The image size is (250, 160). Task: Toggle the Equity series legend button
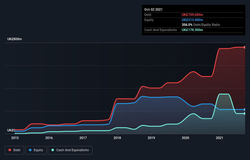point(36,150)
